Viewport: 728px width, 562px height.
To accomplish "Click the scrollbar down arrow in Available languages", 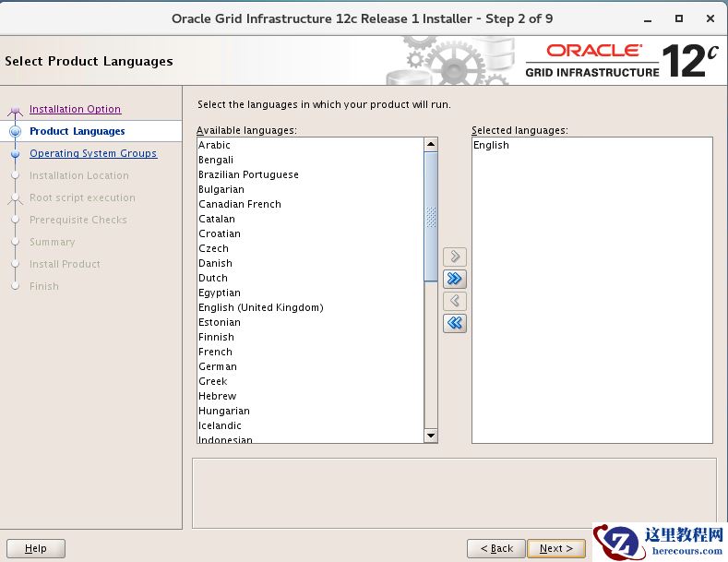I will 431,436.
